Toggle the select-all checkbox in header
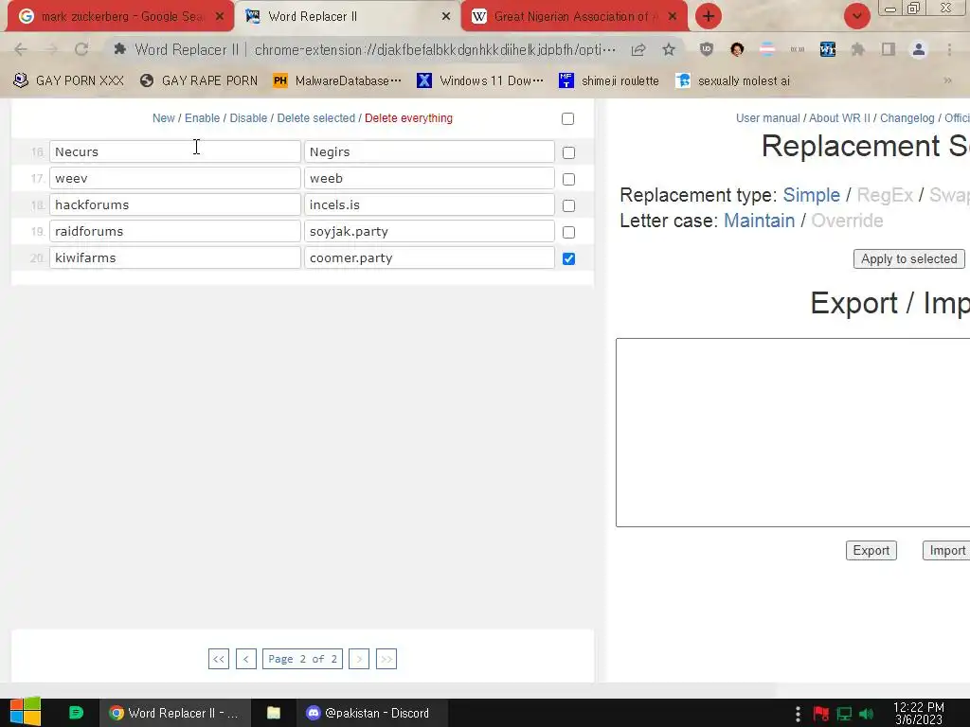 (568, 118)
